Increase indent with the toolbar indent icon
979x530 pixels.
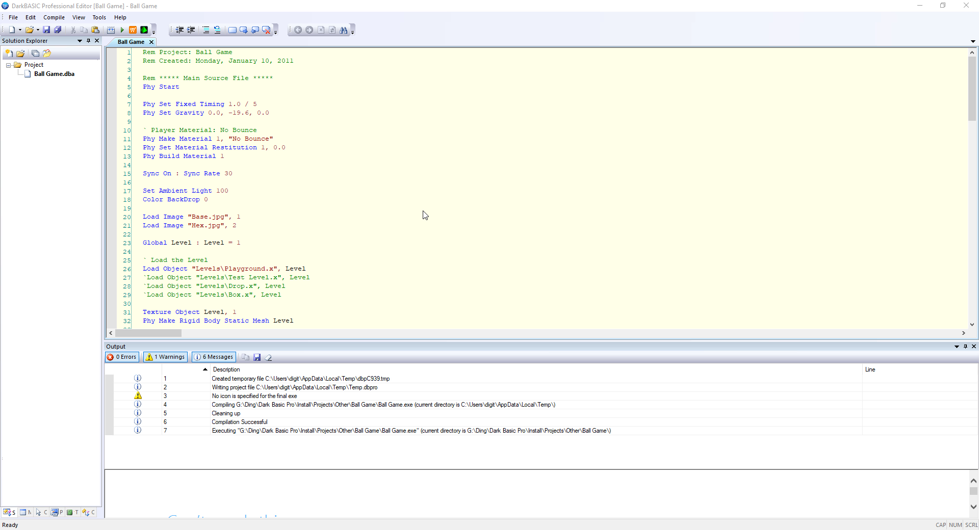point(191,30)
